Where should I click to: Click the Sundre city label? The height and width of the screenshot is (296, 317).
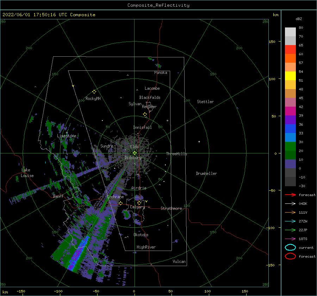(x=107, y=146)
